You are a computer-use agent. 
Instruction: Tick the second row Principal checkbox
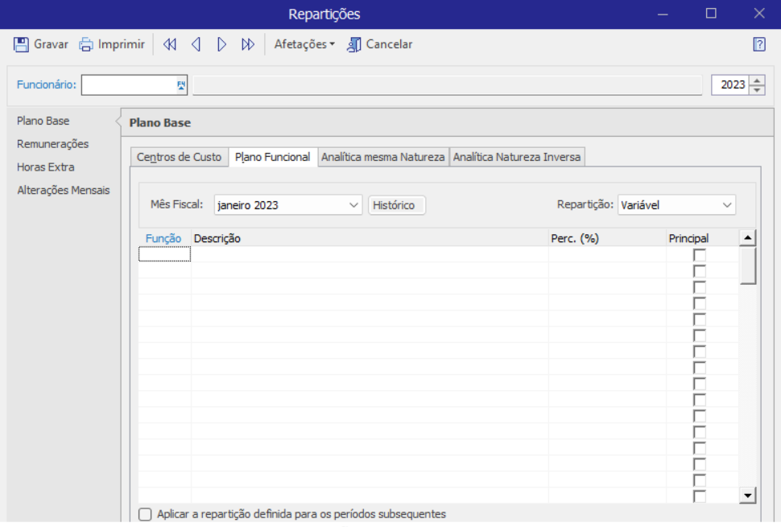coord(699,271)
